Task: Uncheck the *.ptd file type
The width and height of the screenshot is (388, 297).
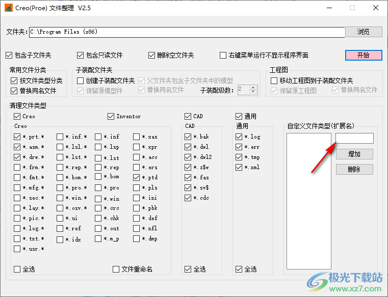Action: point(136,178)
